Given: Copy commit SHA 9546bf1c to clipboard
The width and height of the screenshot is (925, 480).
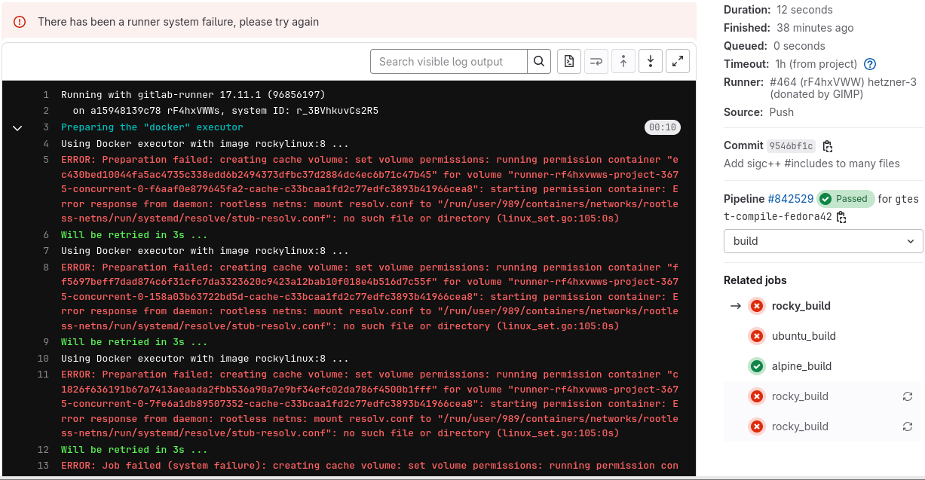Looking at the screenshot, I should coord(828,146).
